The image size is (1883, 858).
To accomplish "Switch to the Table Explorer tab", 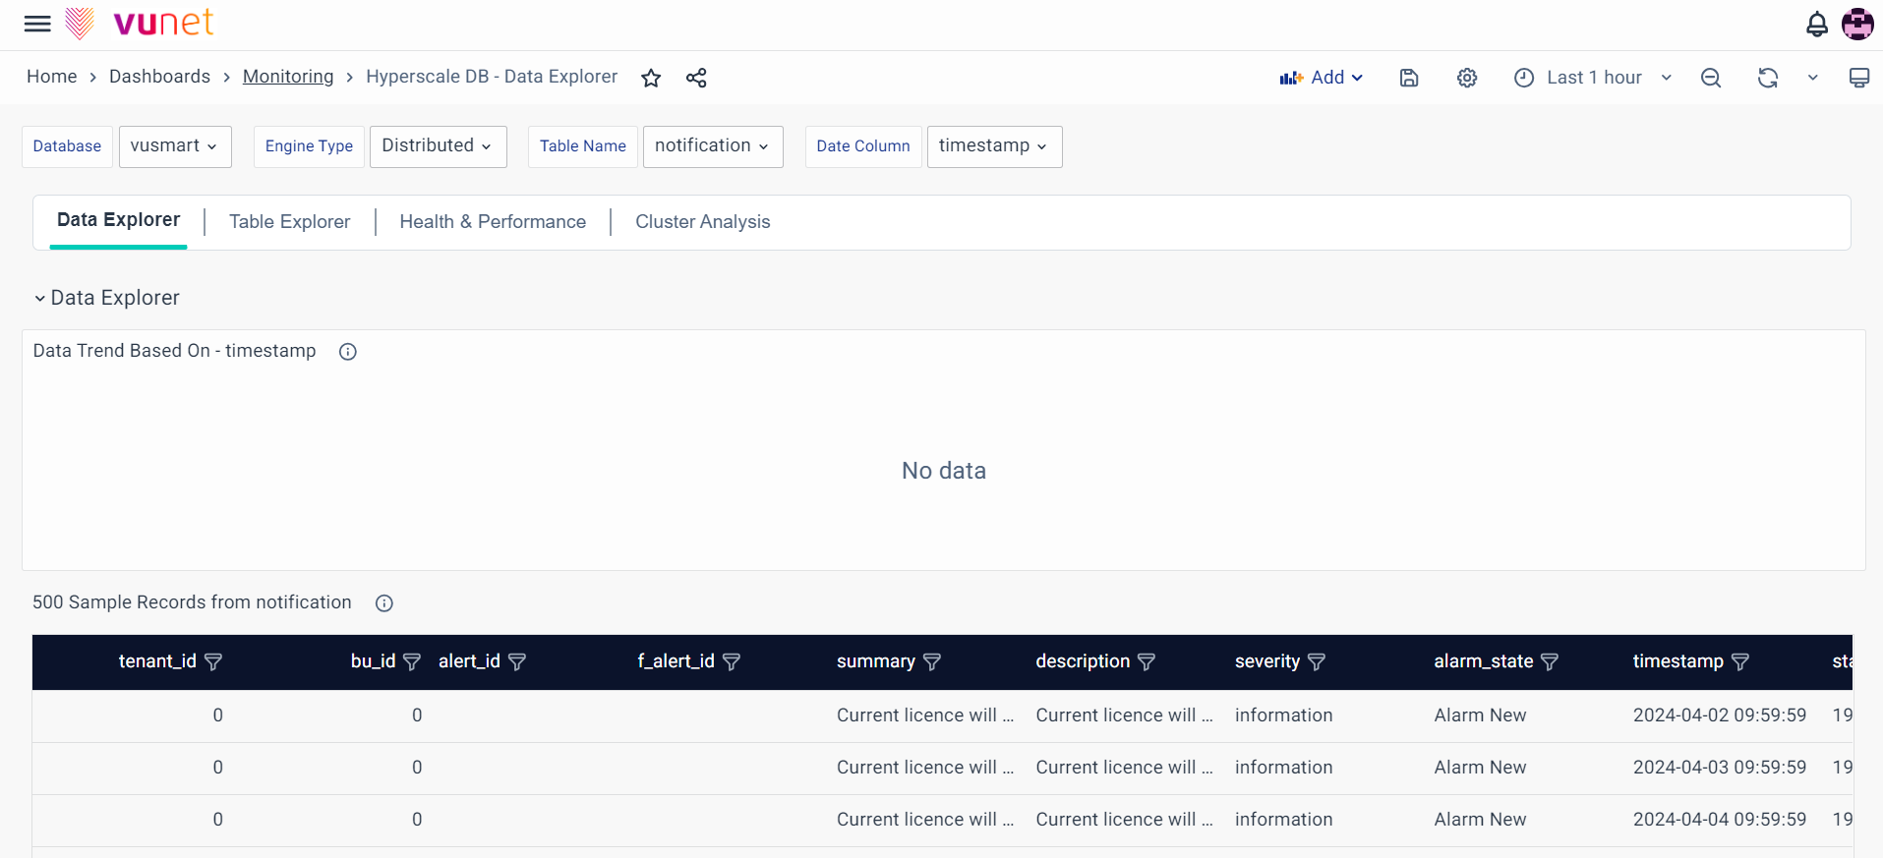I will pos(289,222).
